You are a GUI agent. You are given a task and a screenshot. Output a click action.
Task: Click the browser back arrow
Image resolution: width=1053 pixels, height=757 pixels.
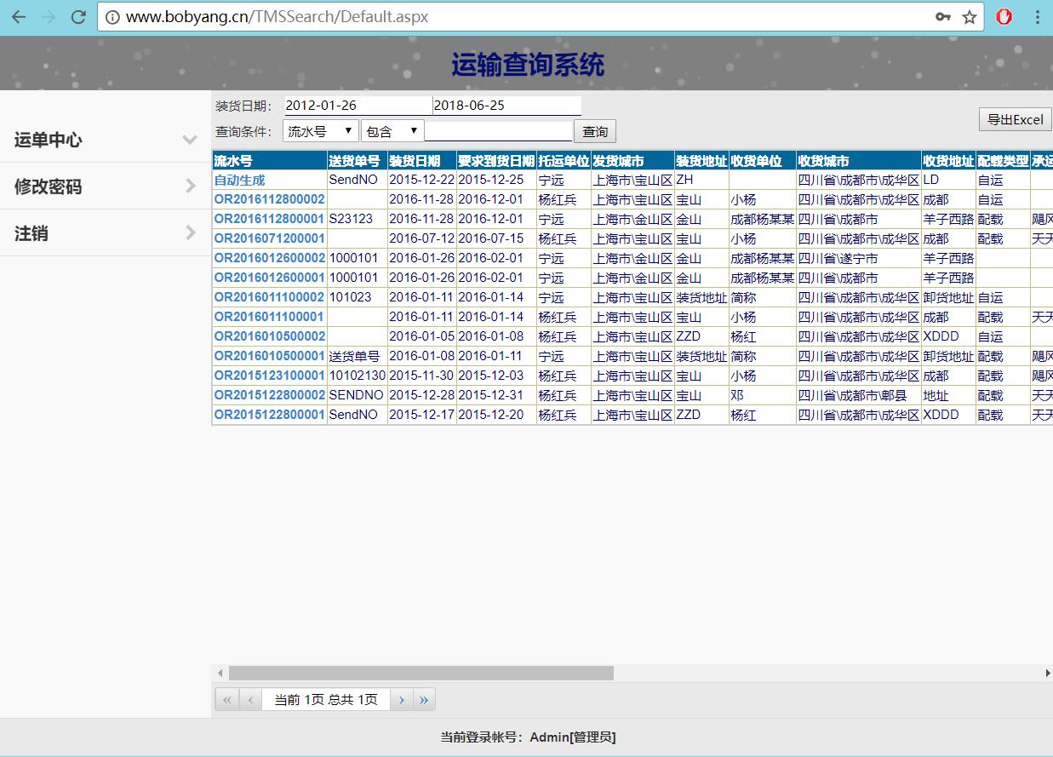pyautogui.click(x=19, y=17)
